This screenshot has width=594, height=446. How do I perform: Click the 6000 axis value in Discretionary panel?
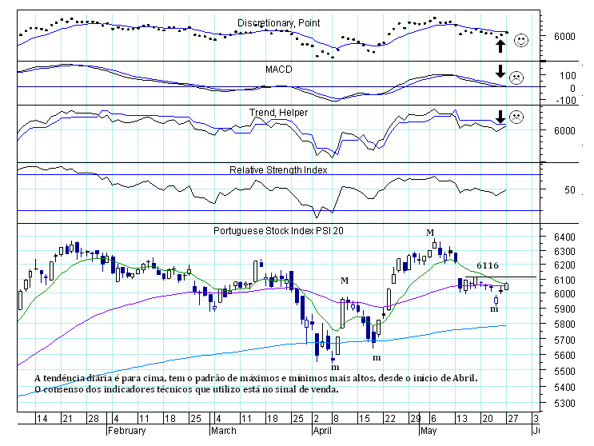pos(564,37)
